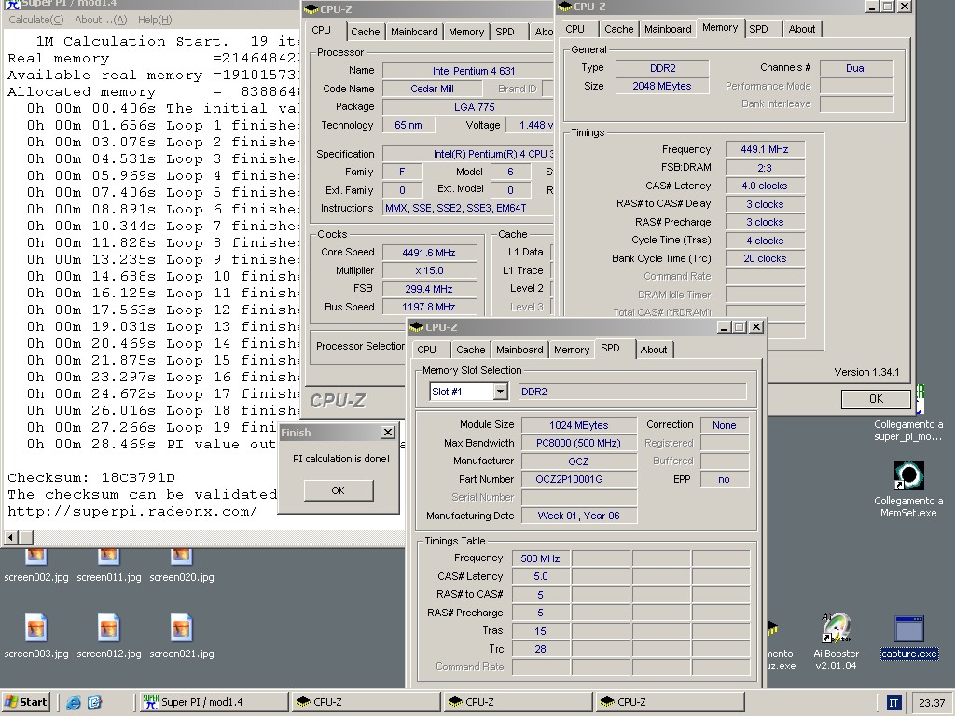This screenshot has width=955, height=716.
Task: Open the screen002.jpg desktop file
Action: [36, 565]
